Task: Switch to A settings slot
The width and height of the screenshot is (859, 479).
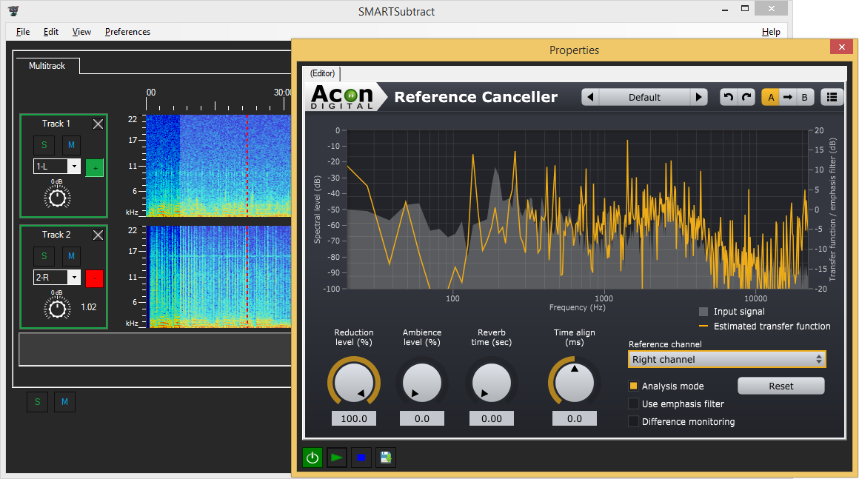Action: coord(771,98)
